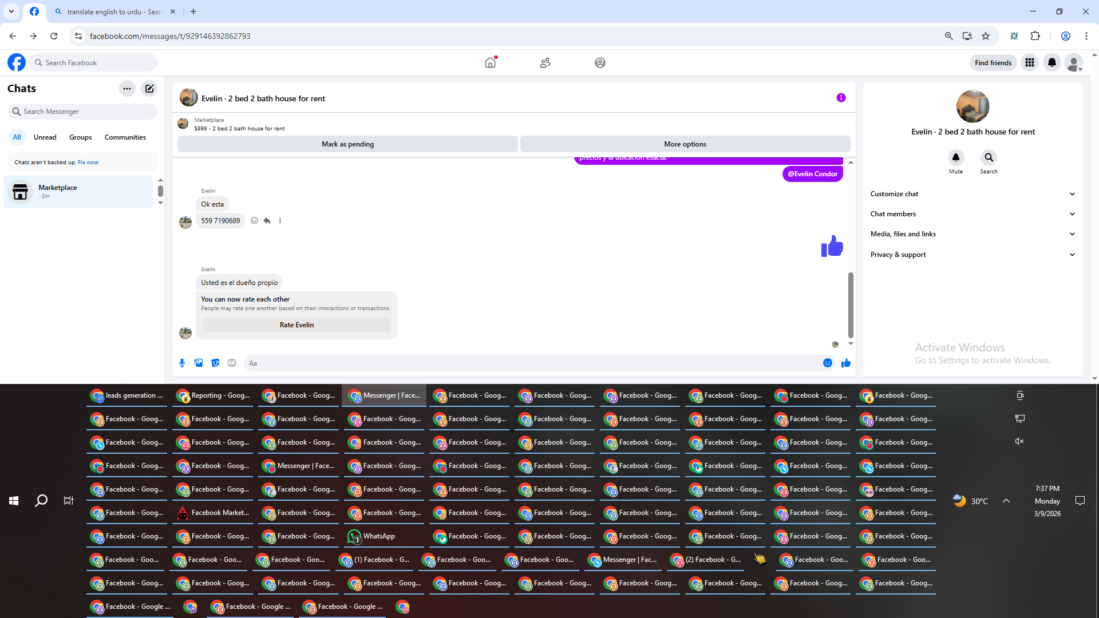Click the Rate Evelin button
This screenshot has height=618, width=1099.
(297, 325)
